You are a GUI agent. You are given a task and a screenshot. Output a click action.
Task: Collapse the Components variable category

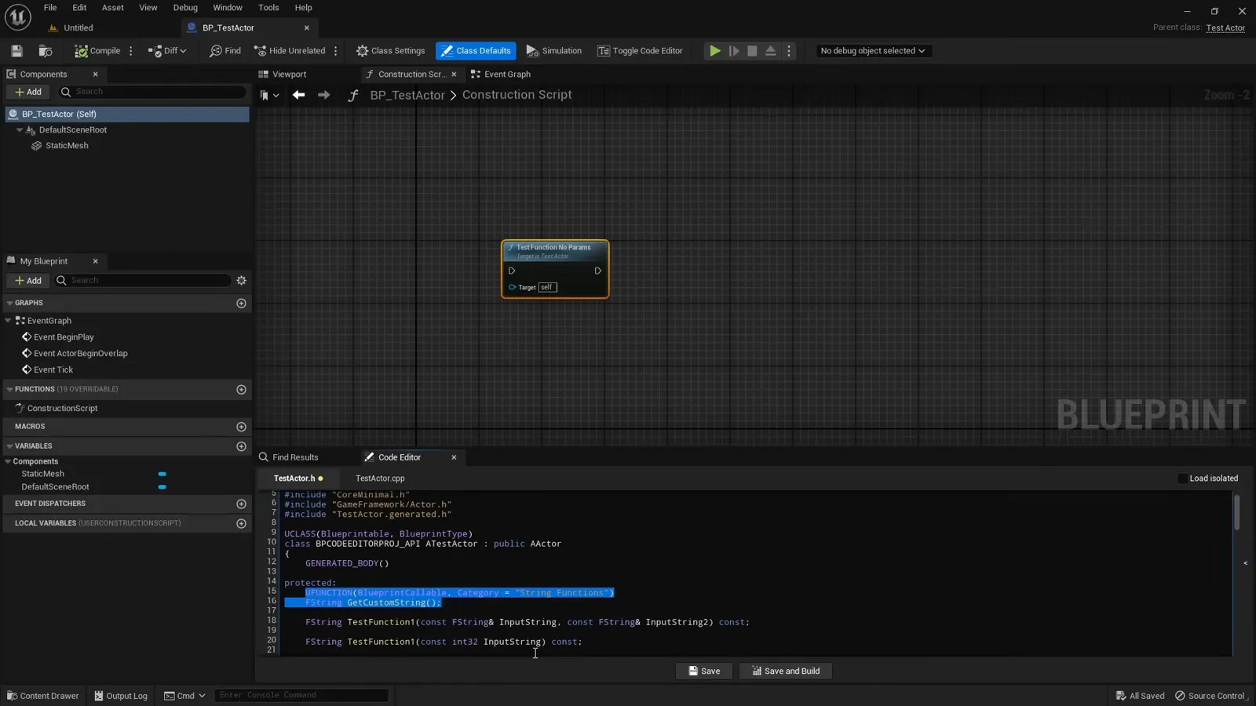point(8,462)
